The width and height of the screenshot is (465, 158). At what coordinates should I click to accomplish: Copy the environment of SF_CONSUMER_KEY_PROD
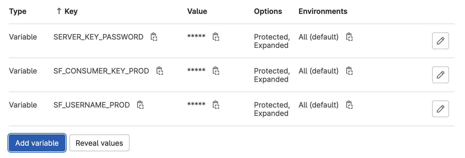pyautogui.click(x=349, y=71)
